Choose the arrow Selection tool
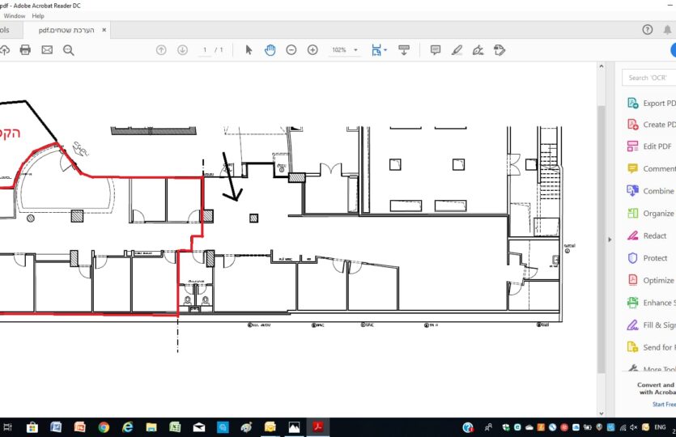This screenshot has height=437, width=676. coord(249,50)
